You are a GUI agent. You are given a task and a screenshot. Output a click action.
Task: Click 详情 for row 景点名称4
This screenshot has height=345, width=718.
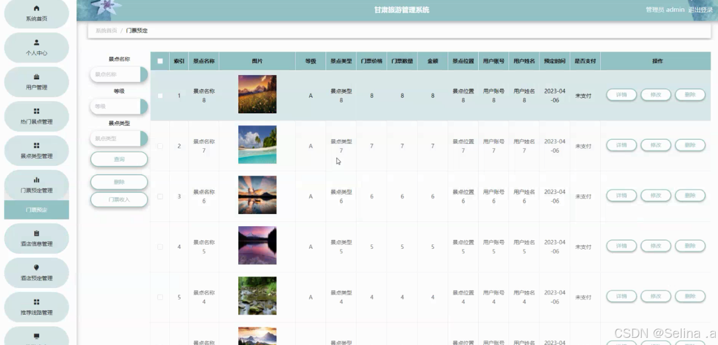(x=621, y=296)
